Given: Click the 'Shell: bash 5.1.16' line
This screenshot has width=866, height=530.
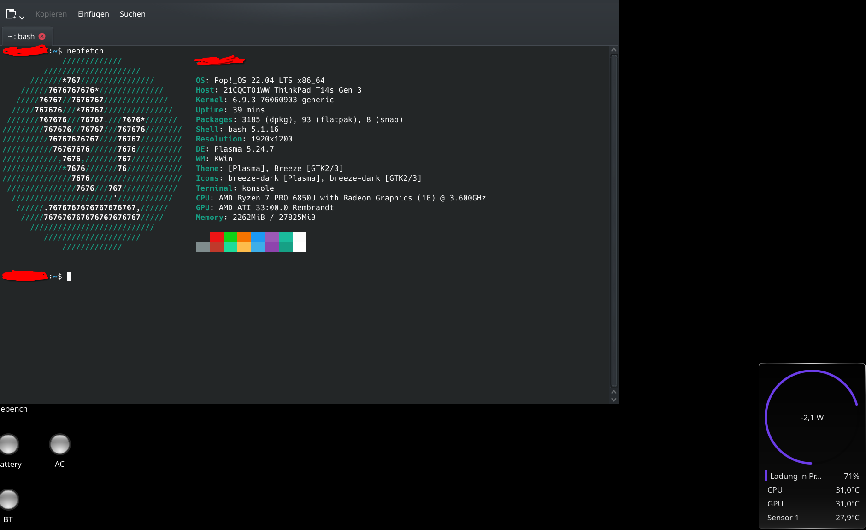Looking at the screenshot, I should pos(237,129).
